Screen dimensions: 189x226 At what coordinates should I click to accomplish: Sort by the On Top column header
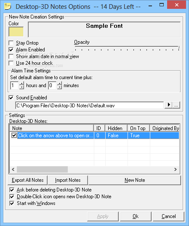[138, 128]
